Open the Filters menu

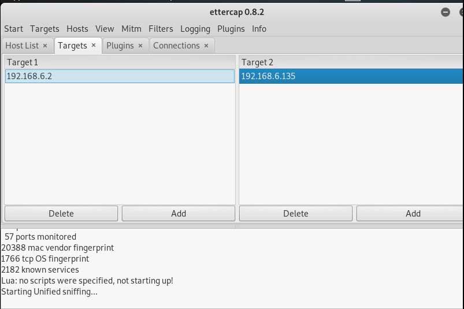(161, 29)
